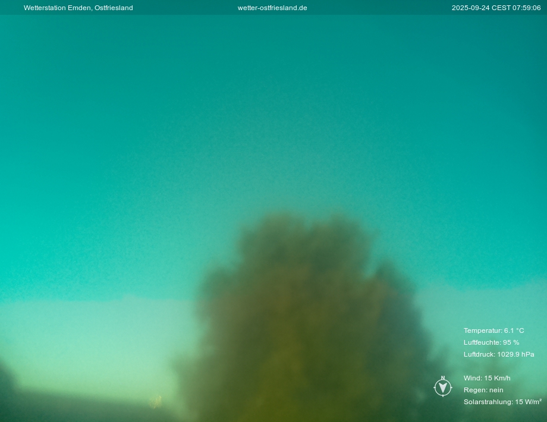Select the Regen: nein status
Viewport: 547px width, 422px height.
click(483, 390)
